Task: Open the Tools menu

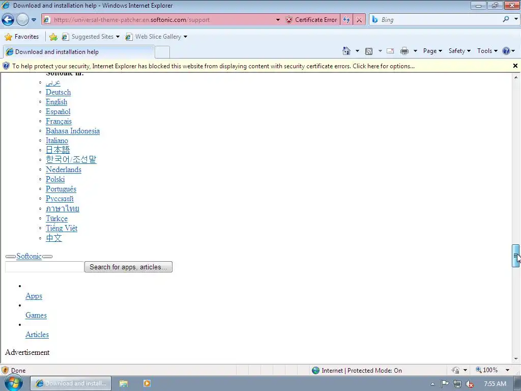Action: tap(487, 51)
